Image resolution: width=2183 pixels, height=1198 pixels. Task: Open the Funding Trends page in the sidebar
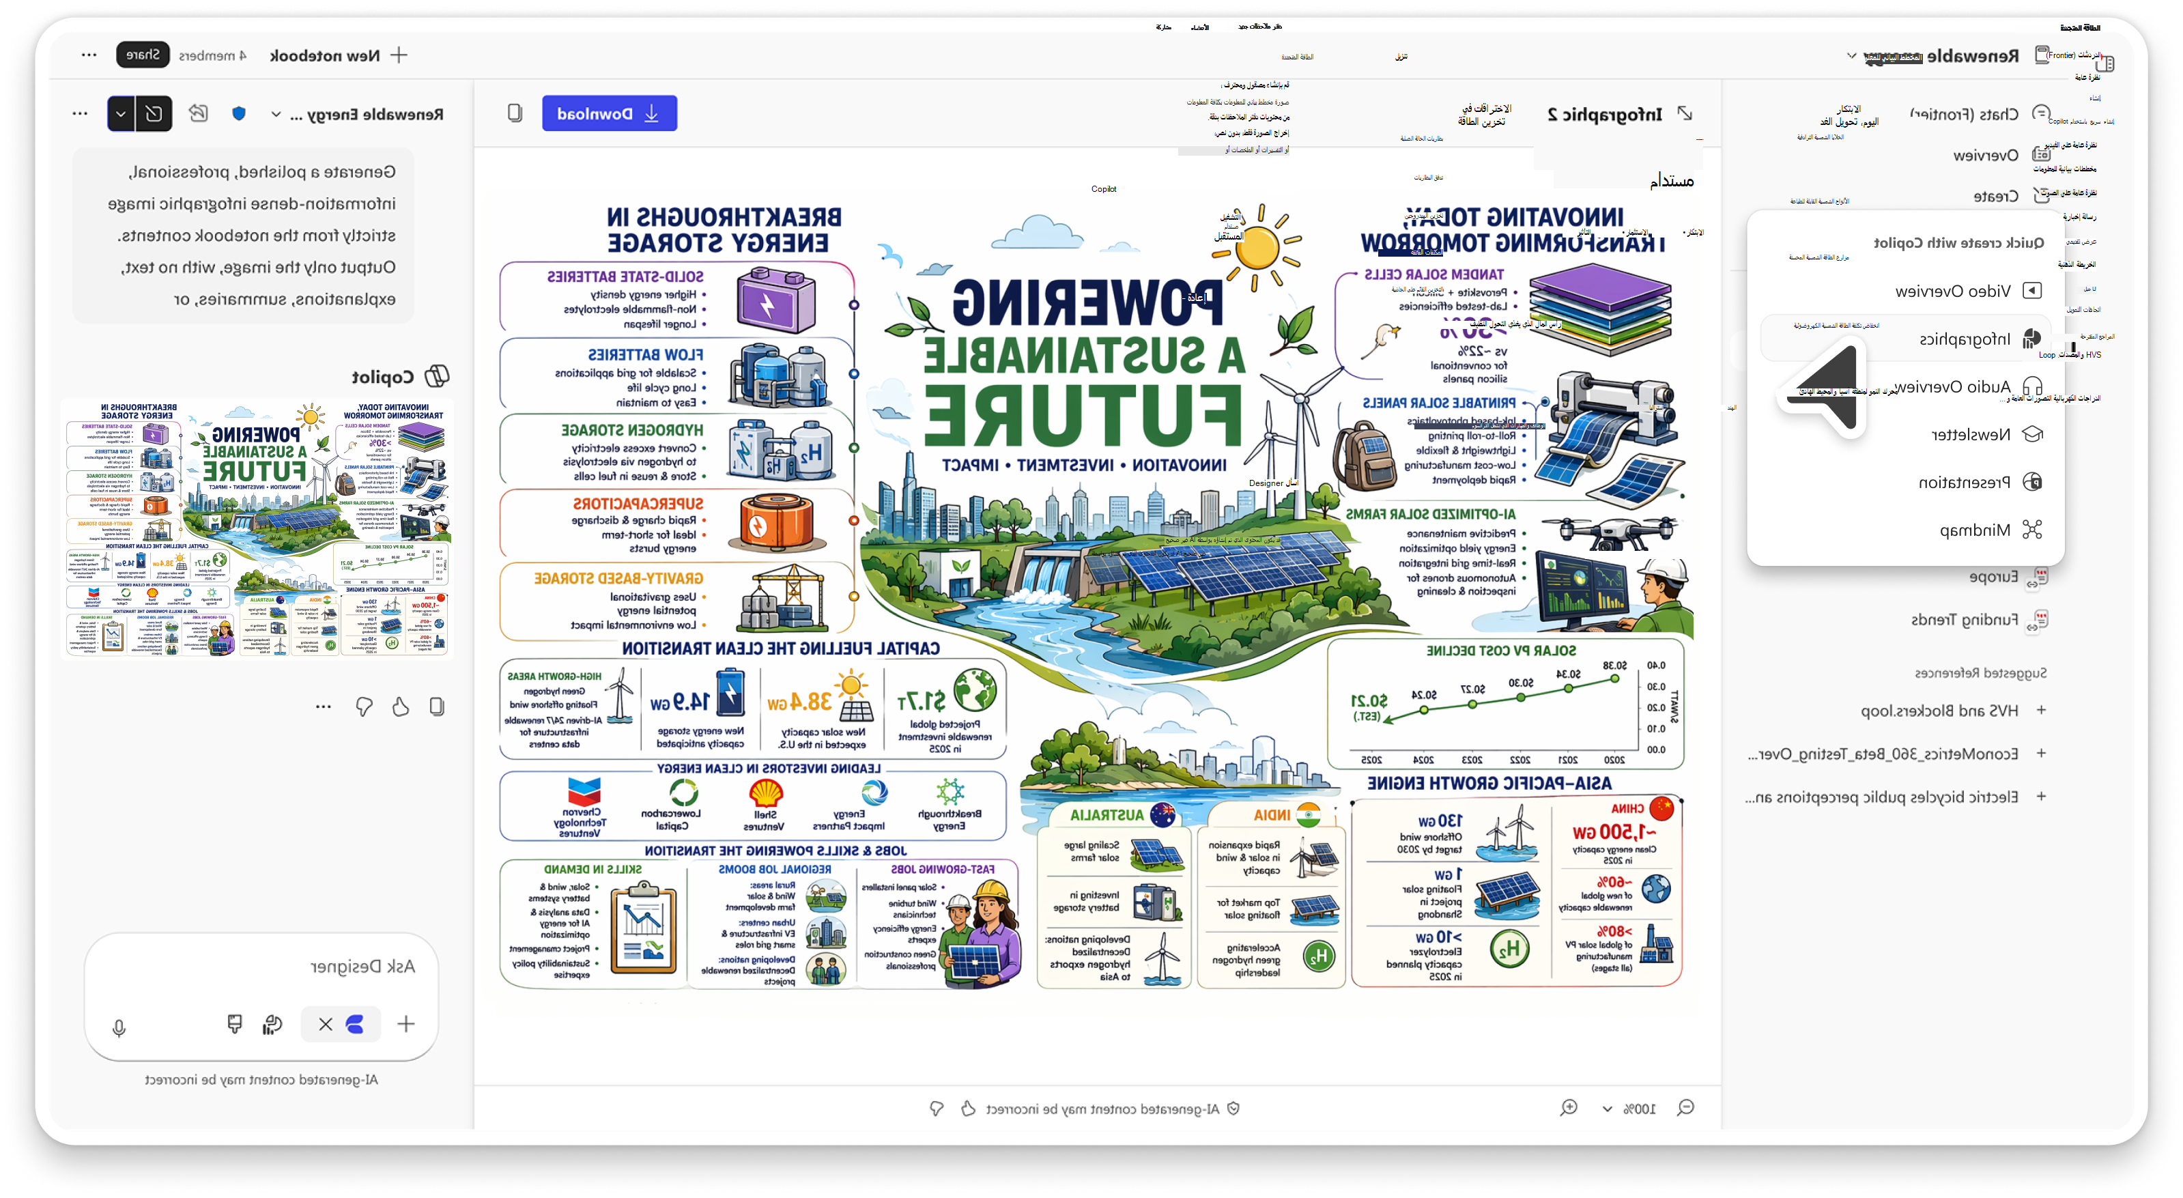tap(1979, 621)
